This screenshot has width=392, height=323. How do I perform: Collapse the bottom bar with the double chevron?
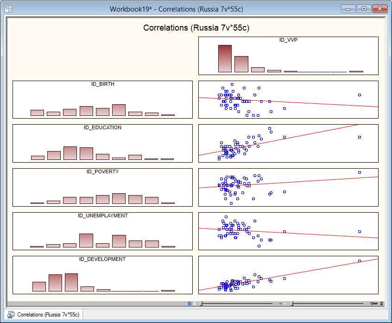pos(381,304)
